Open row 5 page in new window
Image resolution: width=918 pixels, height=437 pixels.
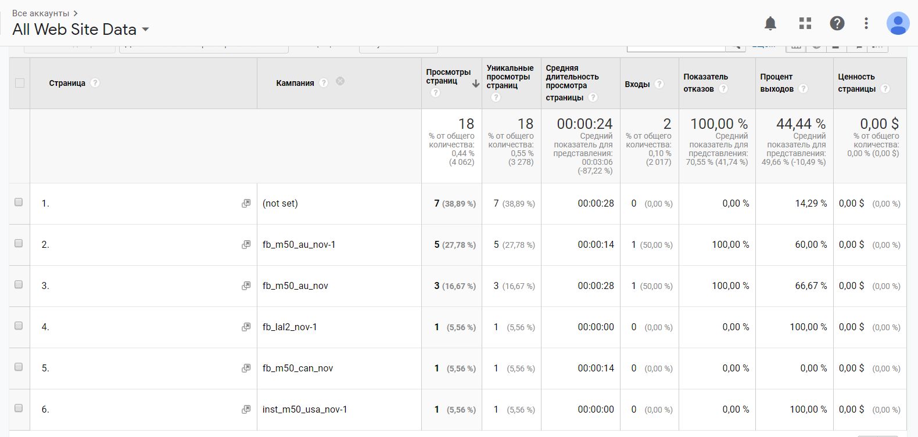[246, 369]
